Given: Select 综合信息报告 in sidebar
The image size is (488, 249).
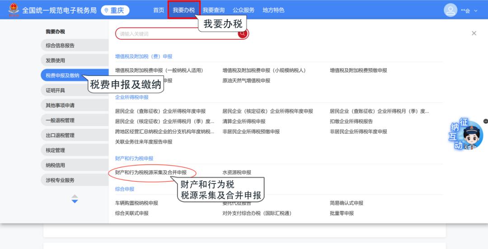Looking at the screenshot, I should coord(75,45).
